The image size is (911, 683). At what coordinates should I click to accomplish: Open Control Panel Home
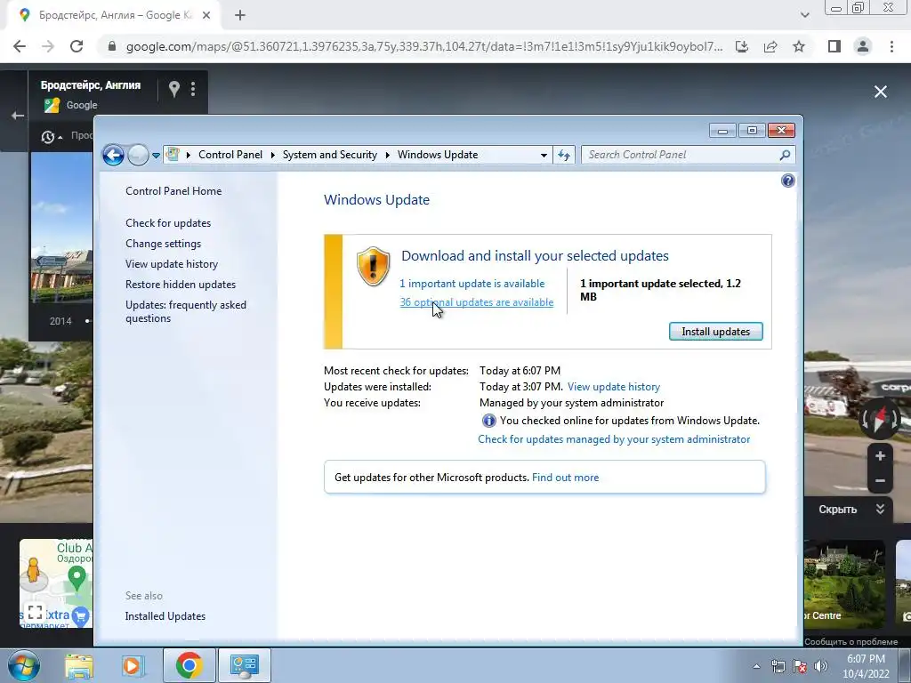[x=173, y=191]
